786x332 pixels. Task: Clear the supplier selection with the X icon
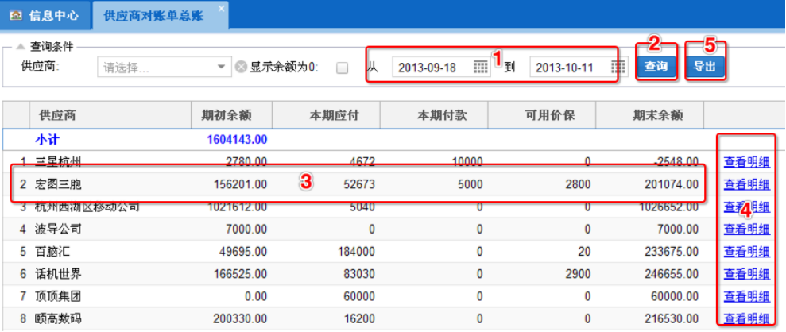point(240,68)
